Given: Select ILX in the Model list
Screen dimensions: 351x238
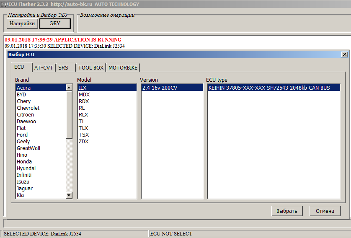Looking at the screenshot, I should (107, 88).
